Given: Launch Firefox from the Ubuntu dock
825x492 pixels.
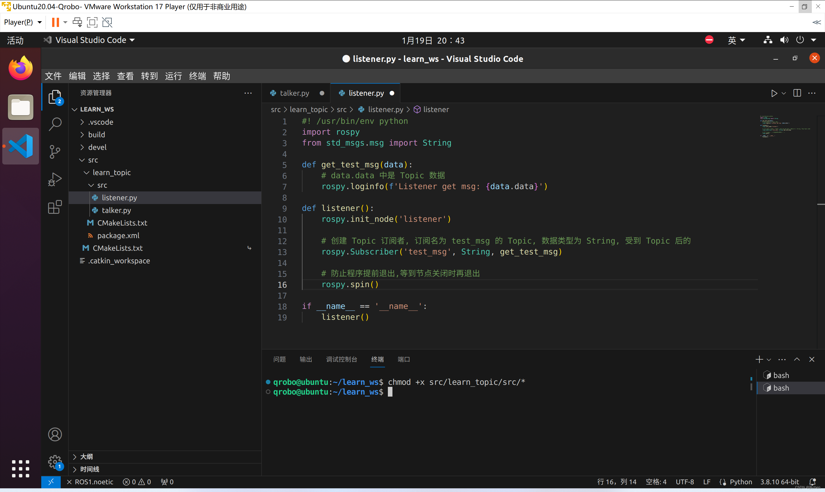Looking at the screenshot, I should (21, 68).
